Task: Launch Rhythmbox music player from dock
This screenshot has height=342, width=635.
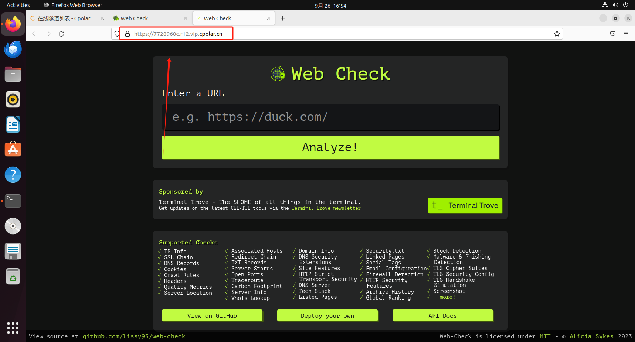Action: point(13,99)
